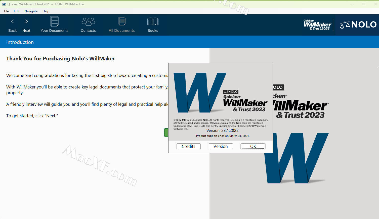379x219 pixels.
Task: Click the large W logo in the About dialog
Action: coord(199,93)
